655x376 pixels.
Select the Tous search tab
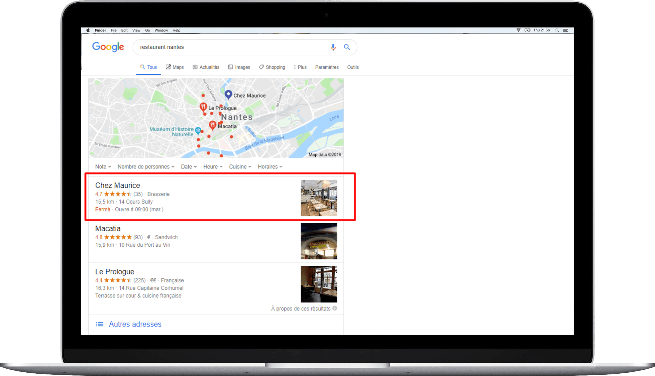click(148, 67)
